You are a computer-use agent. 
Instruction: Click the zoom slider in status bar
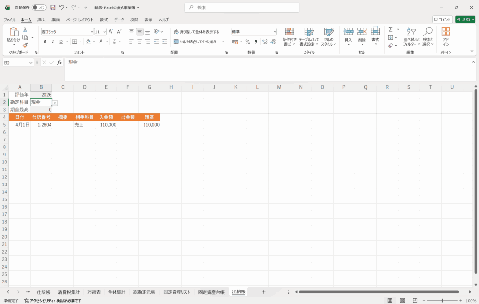[442, 301]
